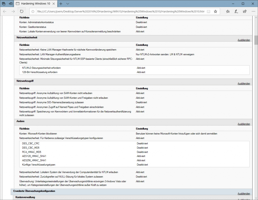Switch to the Hardening Windows 10 tab
The height and width of the screenshot is (200, 258).
pyautogui.click(x=35, y=4)
